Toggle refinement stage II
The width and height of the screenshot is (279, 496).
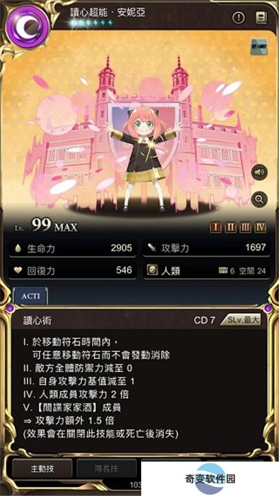[x=230, y=227]
